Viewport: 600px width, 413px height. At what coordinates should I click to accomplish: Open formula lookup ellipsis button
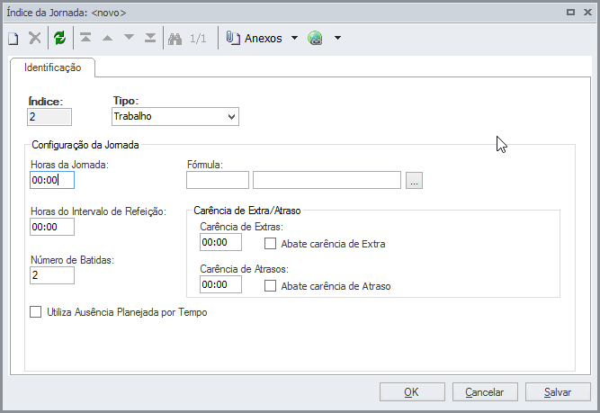coord(414,181)
